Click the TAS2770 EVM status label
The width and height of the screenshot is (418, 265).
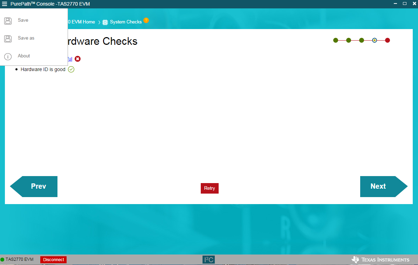(x=20, y=259)
